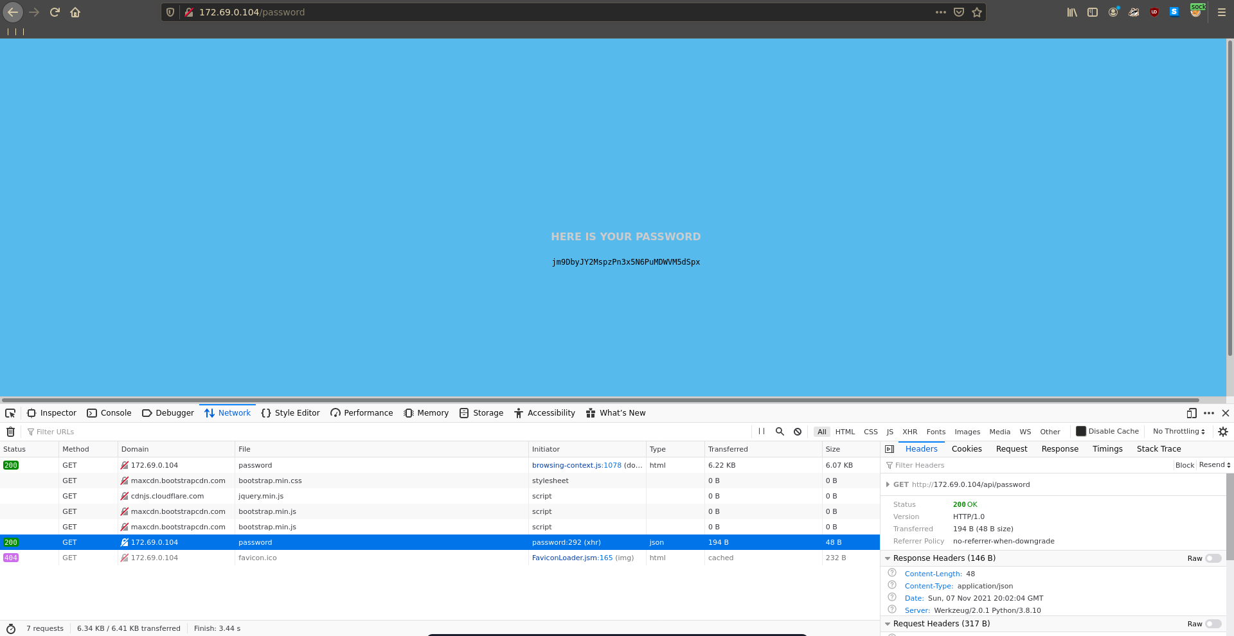This screenshot has width=1234, height=636.
Task: Open the No Throttling dropdown
Action: coord(1179,432)
